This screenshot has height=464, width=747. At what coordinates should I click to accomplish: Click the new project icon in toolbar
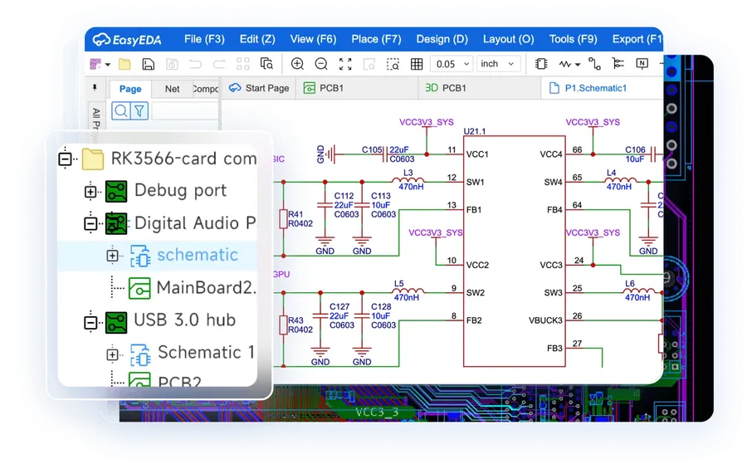(95, 64)
